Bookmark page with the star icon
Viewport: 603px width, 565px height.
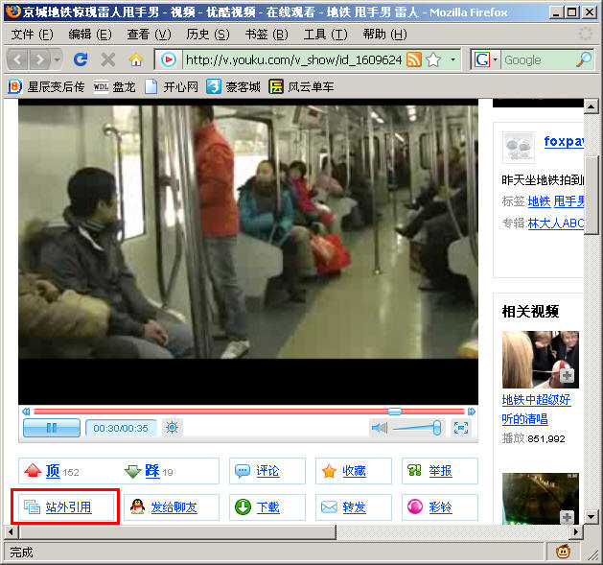(432, 59)
